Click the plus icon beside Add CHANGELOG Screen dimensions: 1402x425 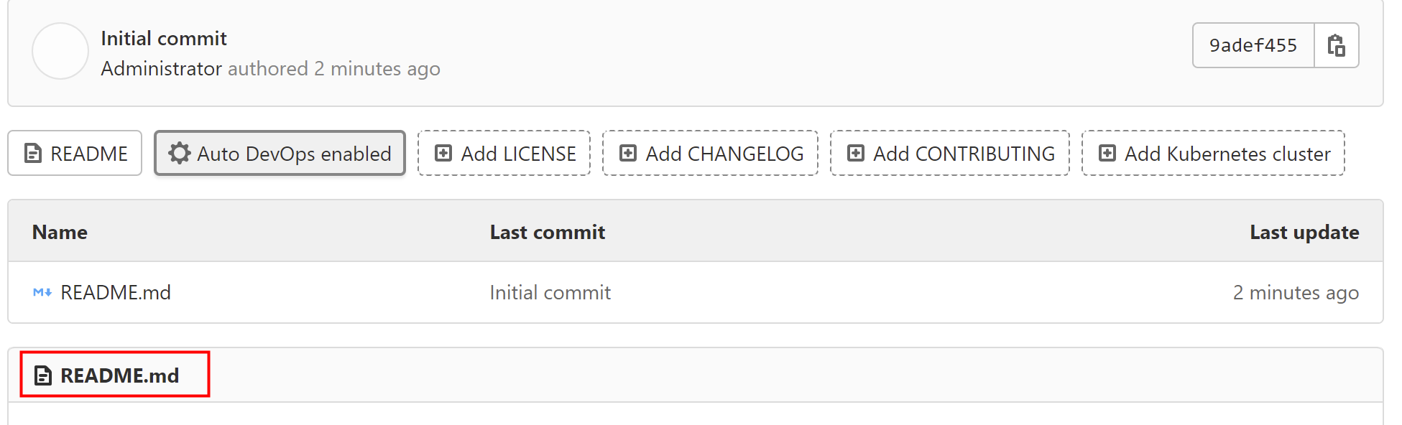pos(628,153)
